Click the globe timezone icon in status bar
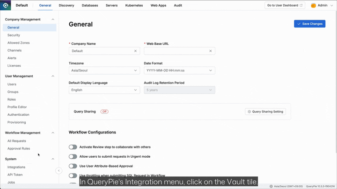Image resolution: width=337 pixels, height=189 pixels. (271, 186)
